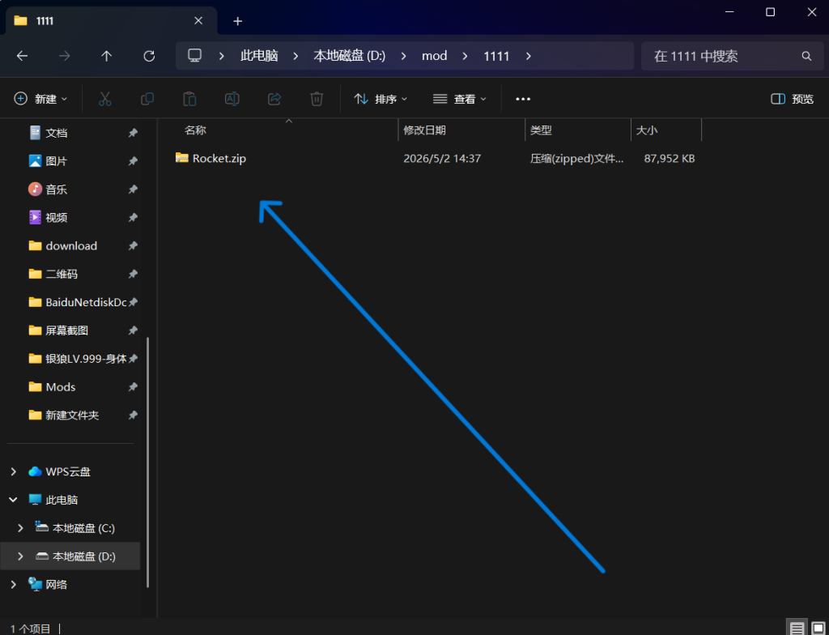Unpin download using its pin icon
This screenshot has width=829, height=635.
click(x=133, y=246)
